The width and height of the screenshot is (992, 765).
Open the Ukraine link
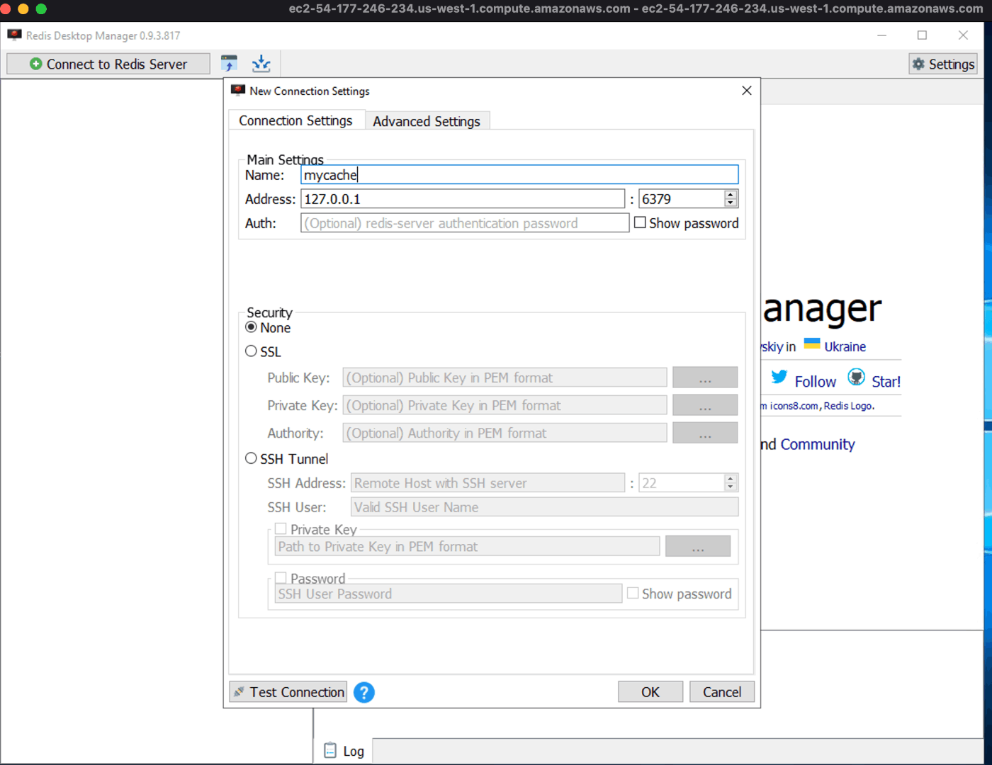tap(845, 346)
